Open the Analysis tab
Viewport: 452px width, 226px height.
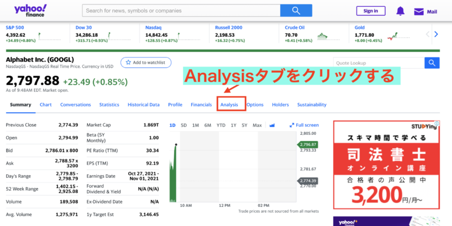tap(229, 105)
